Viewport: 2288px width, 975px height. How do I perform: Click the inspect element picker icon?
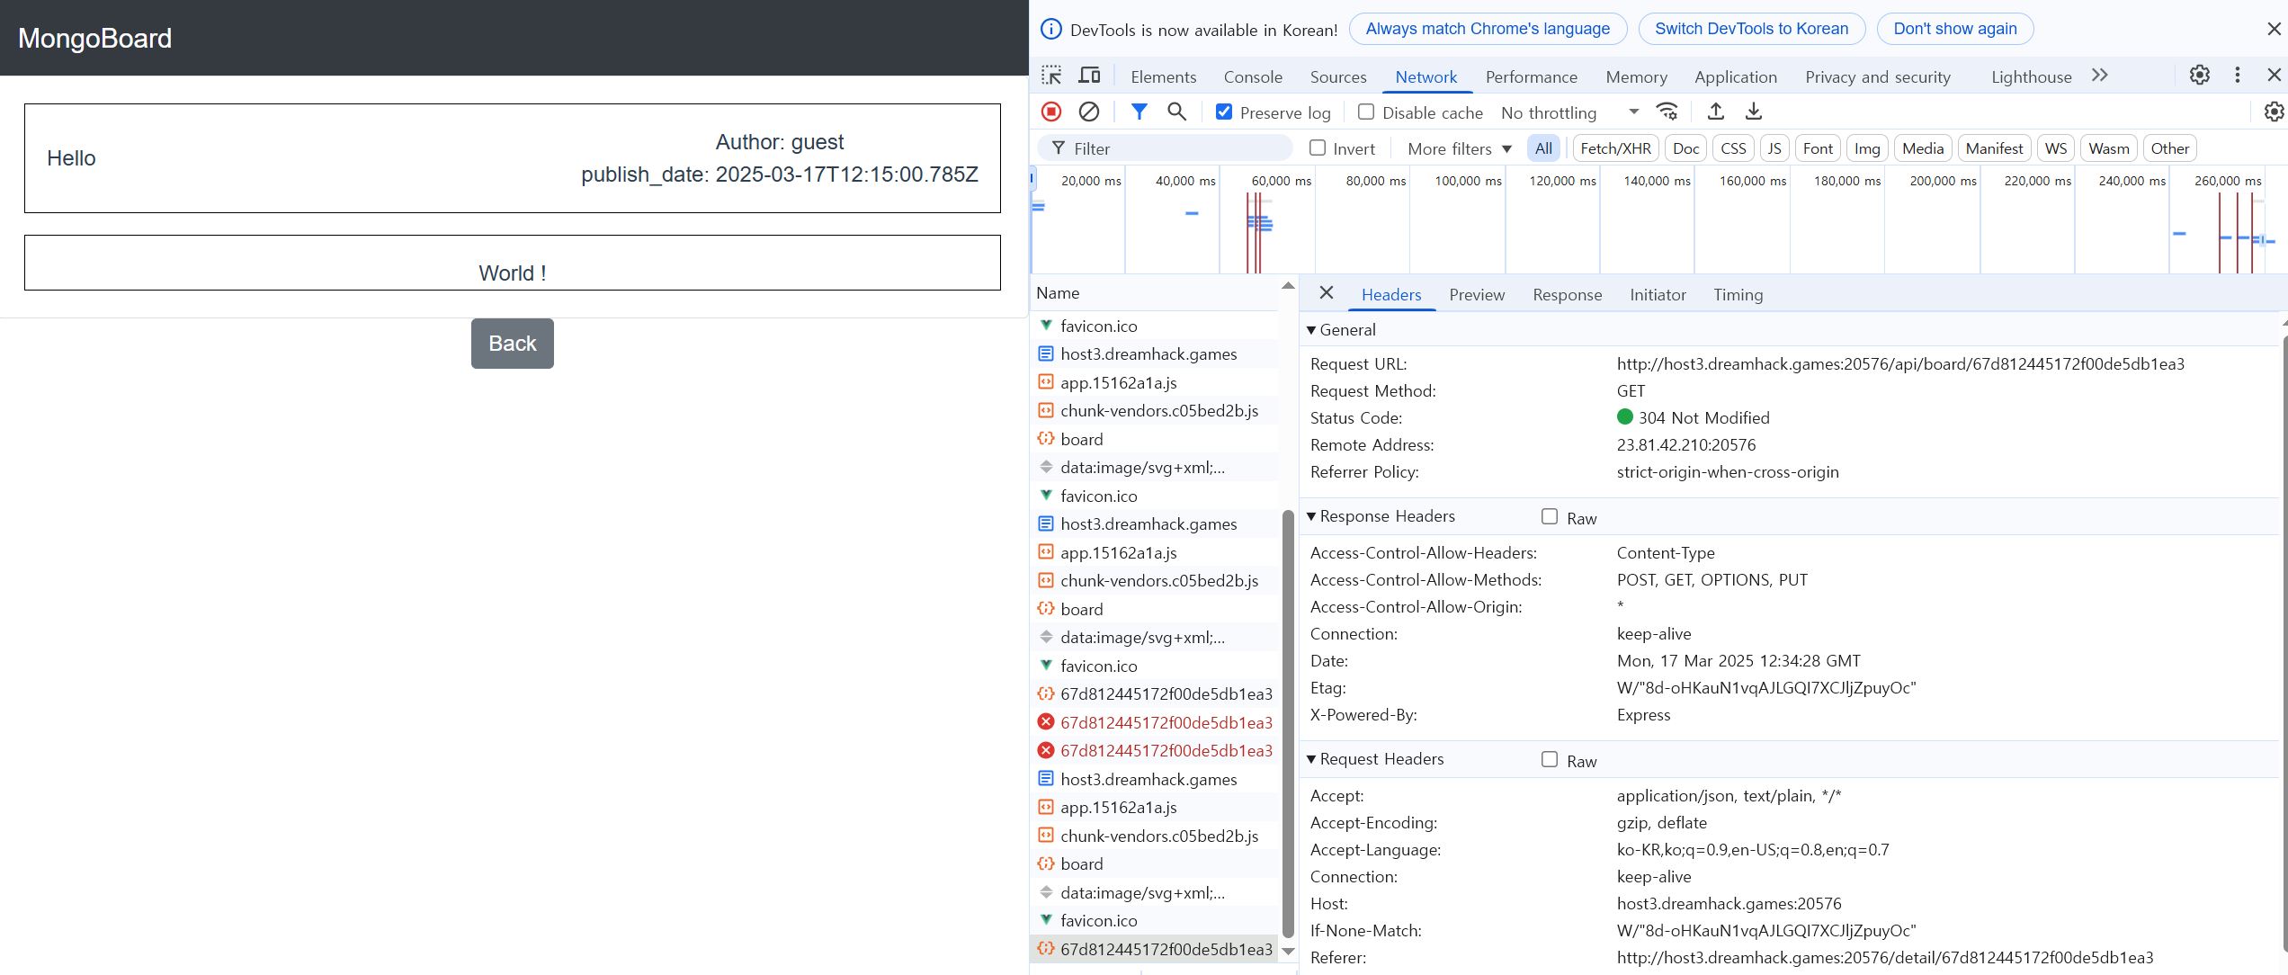coord(1051,76)
